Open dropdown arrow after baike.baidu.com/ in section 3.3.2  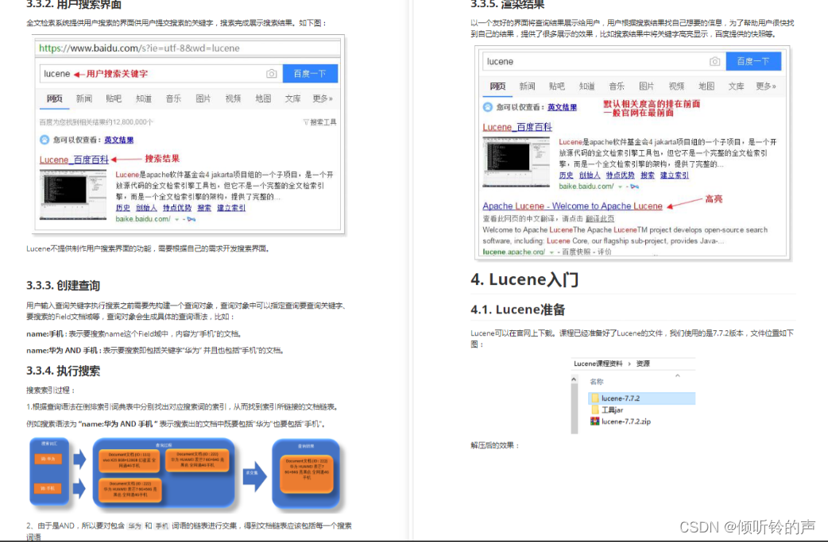pos(177,219)
